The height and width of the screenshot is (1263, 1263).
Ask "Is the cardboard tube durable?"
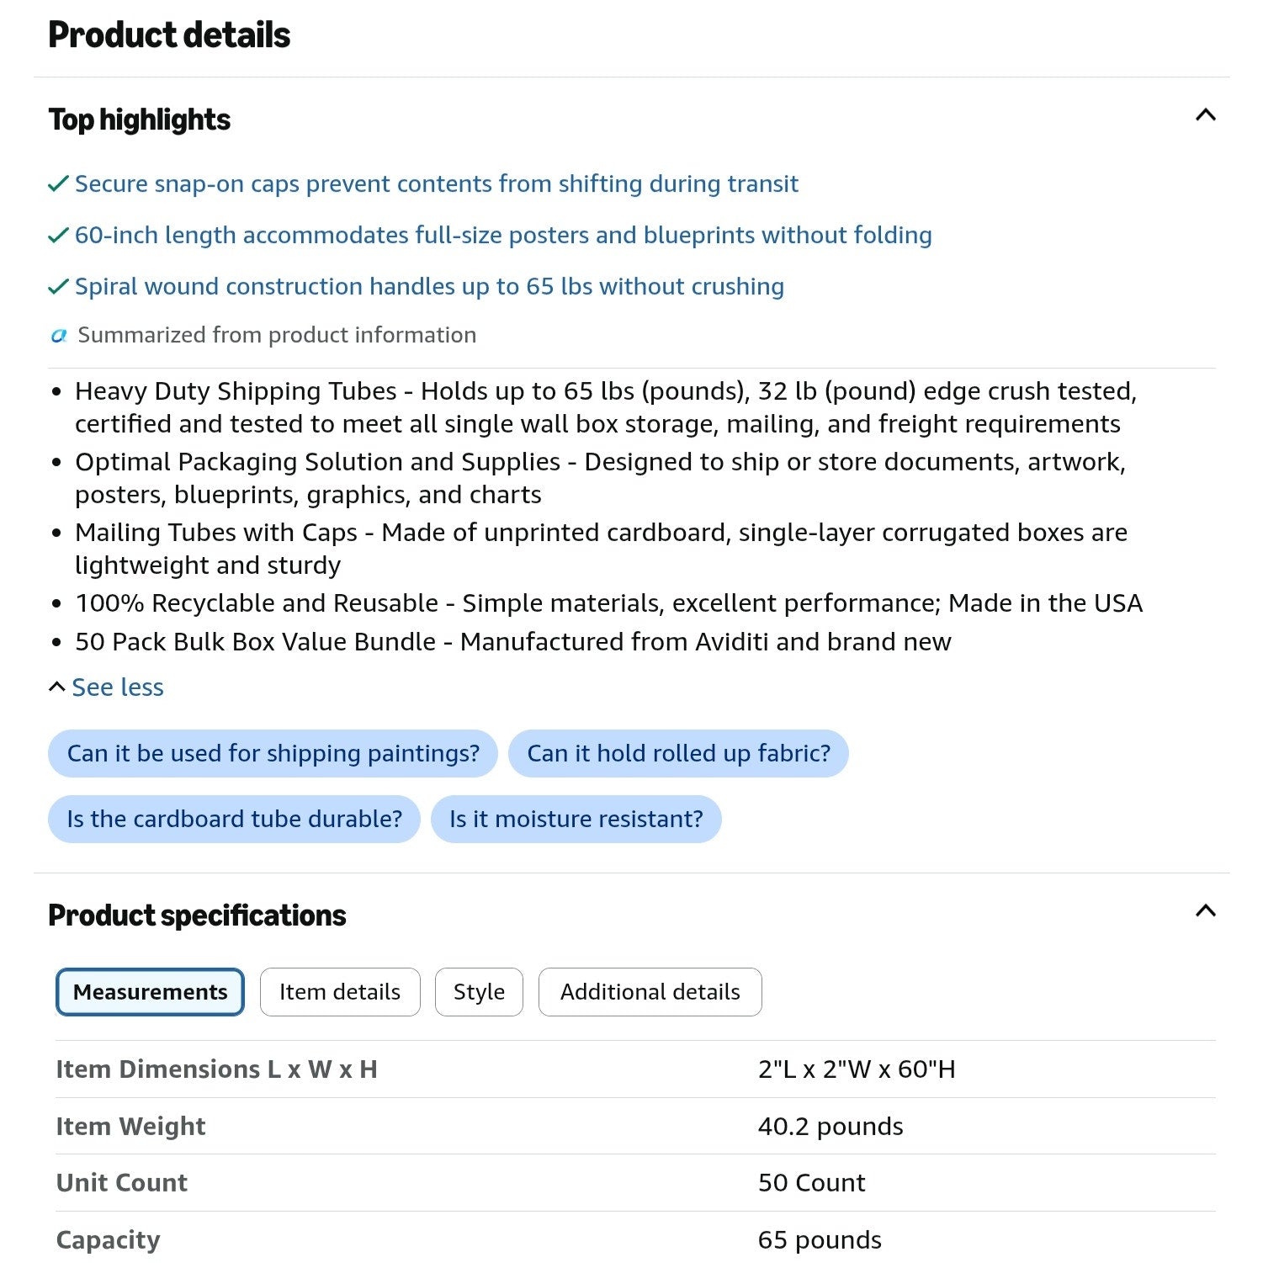pos(234,819)
